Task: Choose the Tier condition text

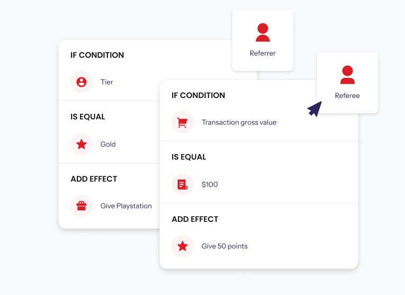Action: [106, 82]
